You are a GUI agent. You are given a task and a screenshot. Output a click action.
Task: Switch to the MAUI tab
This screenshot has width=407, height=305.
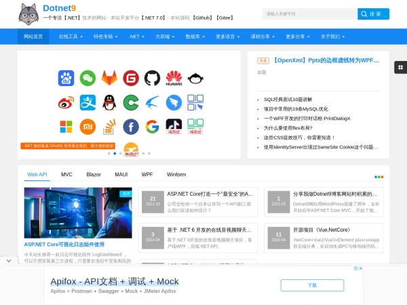(121, 175)
